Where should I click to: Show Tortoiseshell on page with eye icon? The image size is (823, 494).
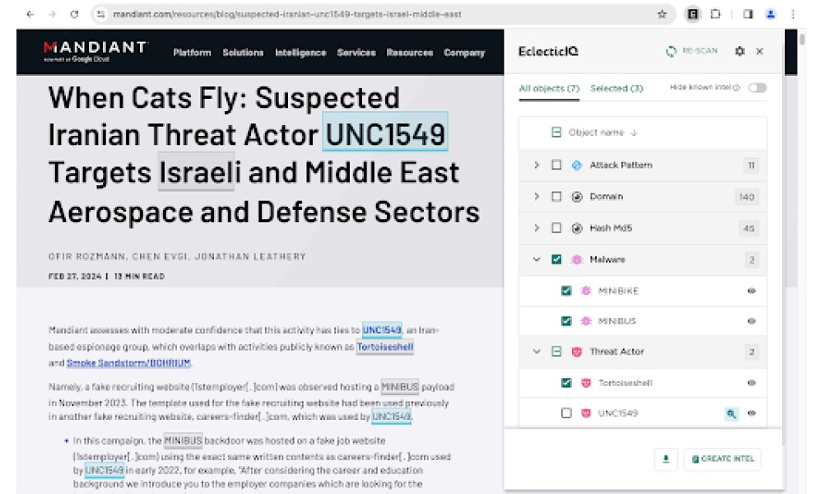[751, 383]
